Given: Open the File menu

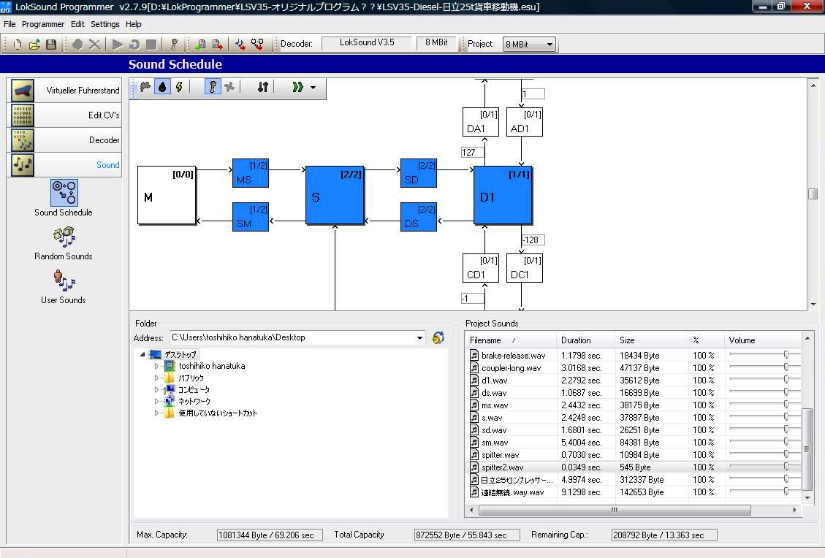Looking at the screenshot, I should (9, 24).
